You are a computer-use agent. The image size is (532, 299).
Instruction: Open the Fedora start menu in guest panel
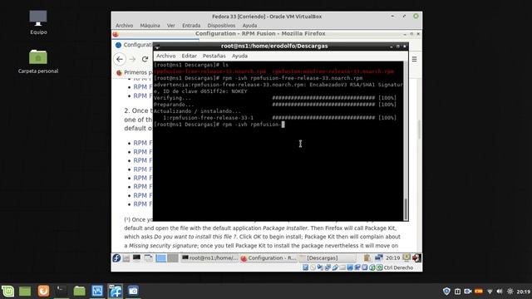(x=116, y=258)
